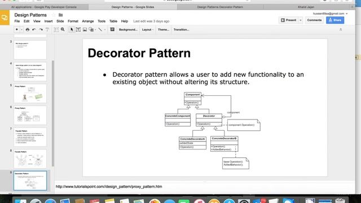
Task: Collapse the toolbar with double chevron
Action: coord(341,29)
